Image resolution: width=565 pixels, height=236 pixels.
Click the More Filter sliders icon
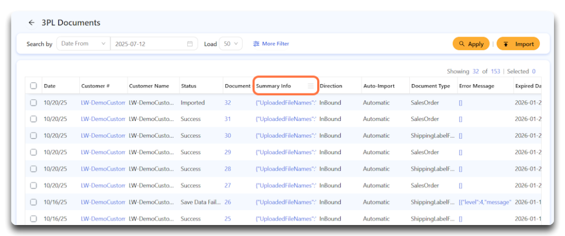pos(256,44)
